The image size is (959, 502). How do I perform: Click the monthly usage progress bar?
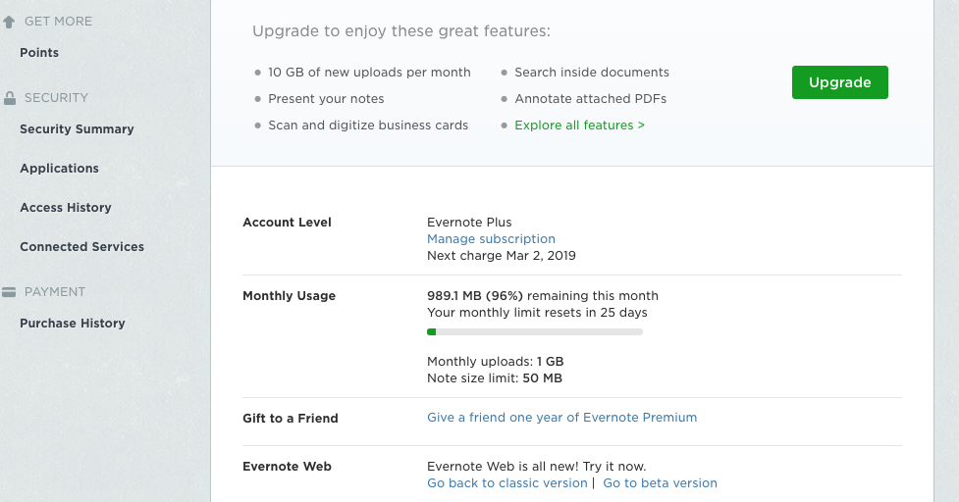pos(535,332)
